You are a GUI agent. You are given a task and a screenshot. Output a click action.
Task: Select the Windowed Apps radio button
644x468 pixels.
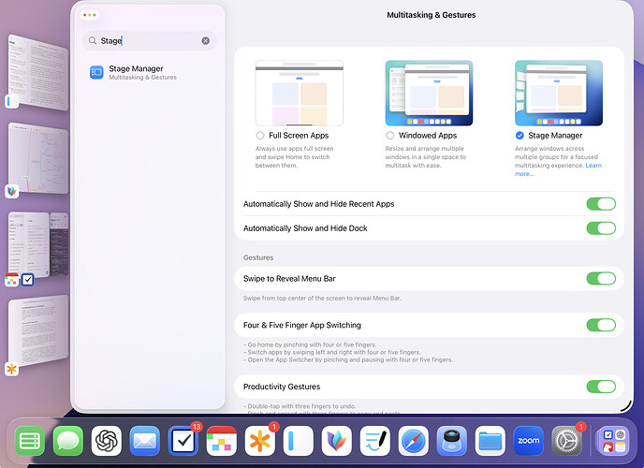click(389, 136)
